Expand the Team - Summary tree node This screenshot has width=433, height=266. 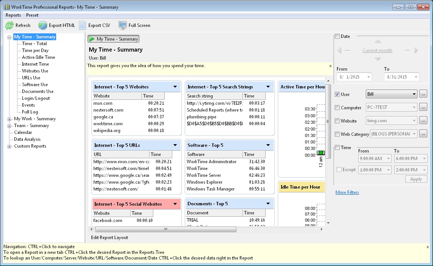9,126
